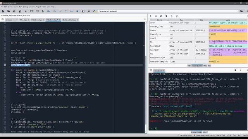Switch to the last editor file tab
The image size is (248, 139).
70,20
